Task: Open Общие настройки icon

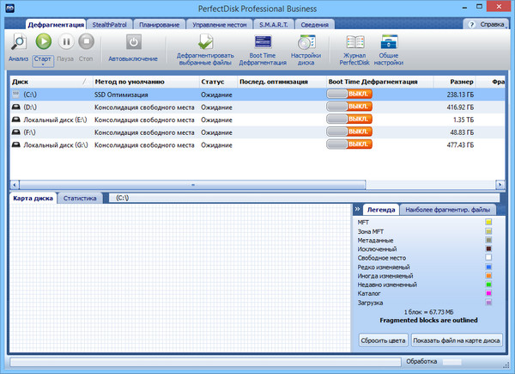Action: tap(389, 42)
